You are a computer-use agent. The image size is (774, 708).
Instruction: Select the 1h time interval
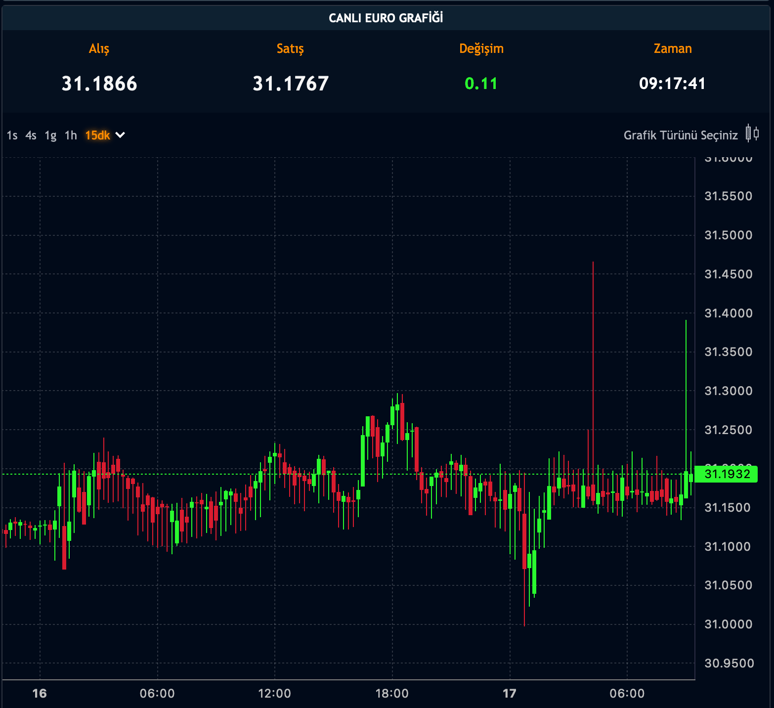coord(71,135)
